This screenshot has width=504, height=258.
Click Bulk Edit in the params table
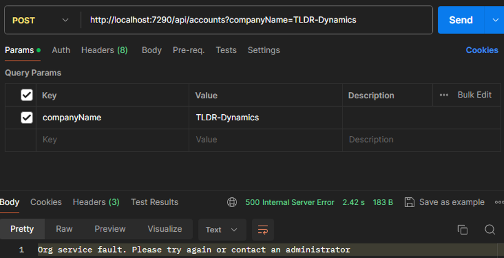pos(474,95)
